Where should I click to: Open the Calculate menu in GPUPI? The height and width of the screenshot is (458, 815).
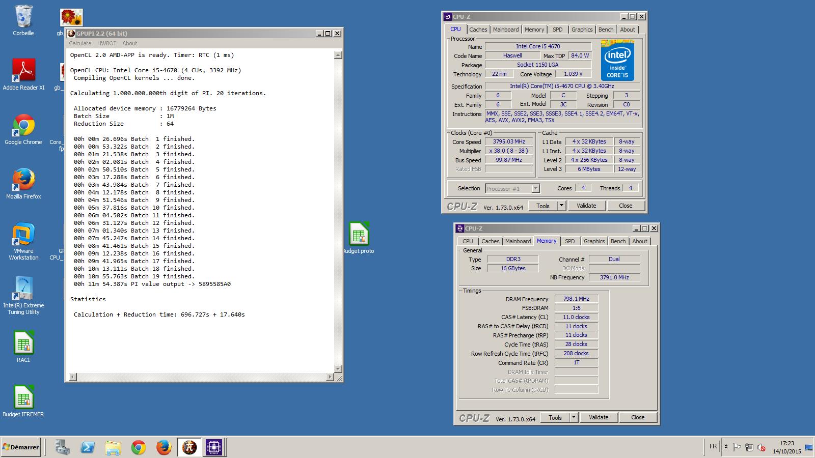coord(80,43)
